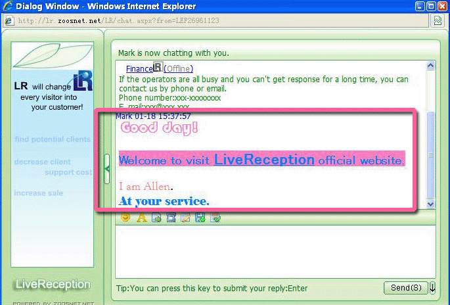Viewport: 450px width, 305px height.
Task: Maximize the Dialog Window
Action: tap(430, 6)
